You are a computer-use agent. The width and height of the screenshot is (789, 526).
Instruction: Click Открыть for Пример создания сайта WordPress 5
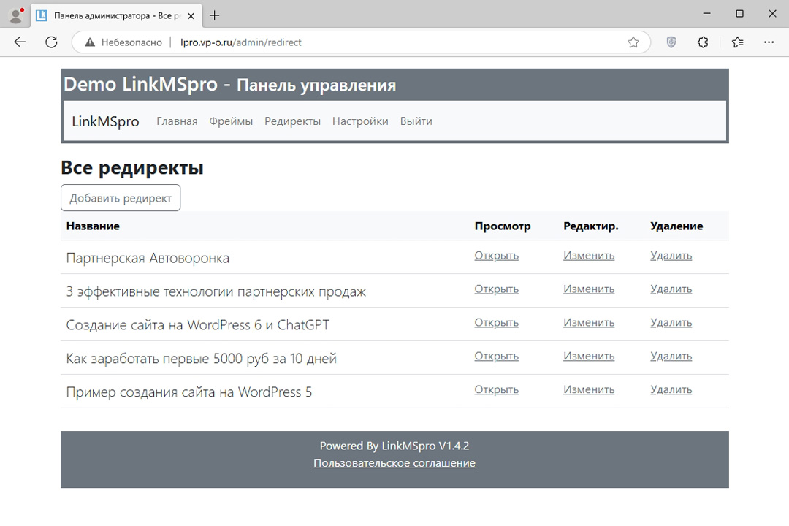click(496, 390)
